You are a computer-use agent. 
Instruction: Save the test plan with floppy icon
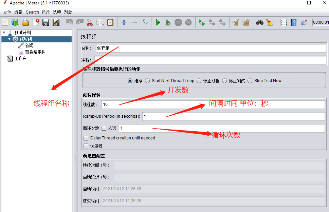coord(46,22)
